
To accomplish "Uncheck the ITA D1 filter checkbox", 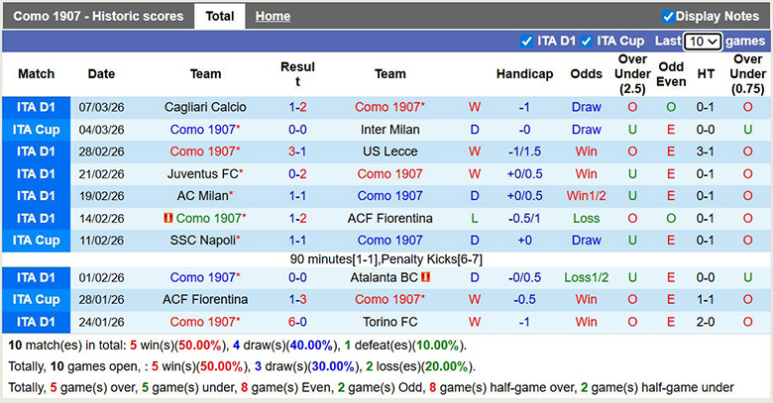I will pos(526,42).
